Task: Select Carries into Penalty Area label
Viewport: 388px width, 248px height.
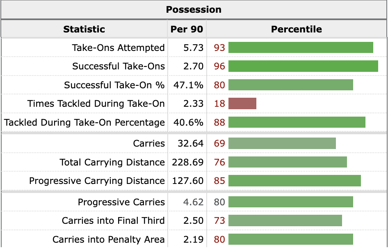Action: [109, 240]
